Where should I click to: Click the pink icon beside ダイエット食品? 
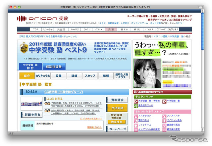point(165,121)
